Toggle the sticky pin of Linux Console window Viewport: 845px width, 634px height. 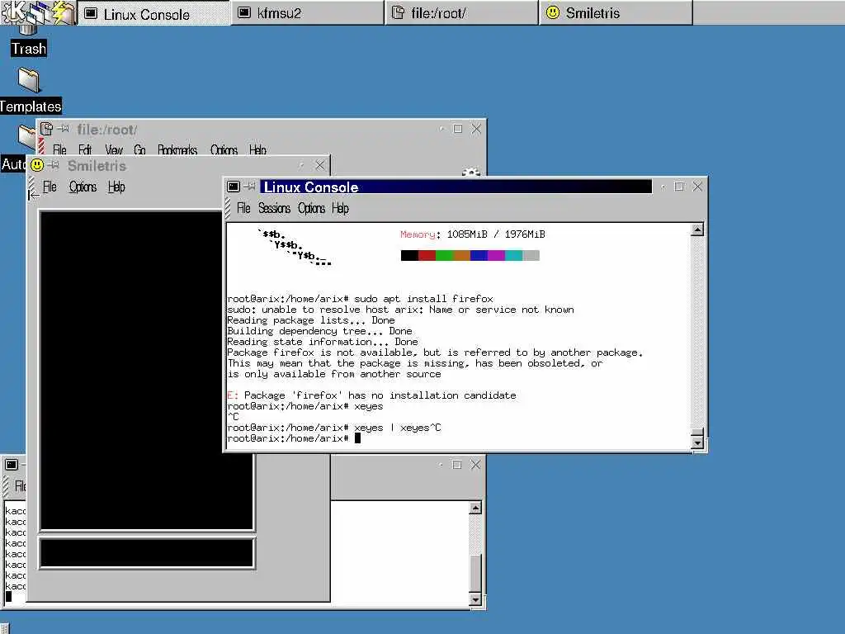249,187
